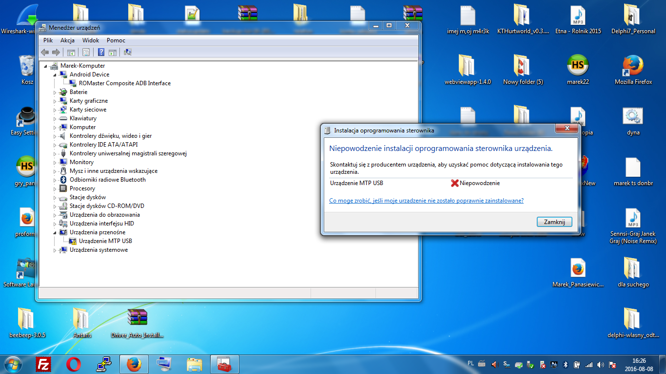This screenshot has width=666, height=374.
Task: Click Scan for hardware changes icon
Action: click(x=128, y=52)
